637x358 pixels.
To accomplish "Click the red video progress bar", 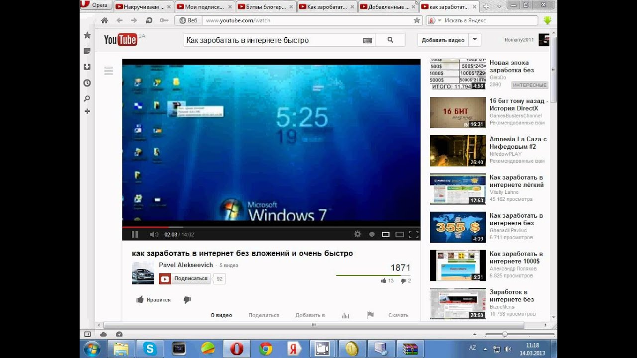I will (145, 227).
